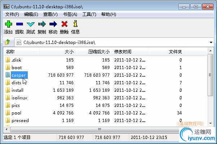Click the preseed folder icon

tap(8, 120)
